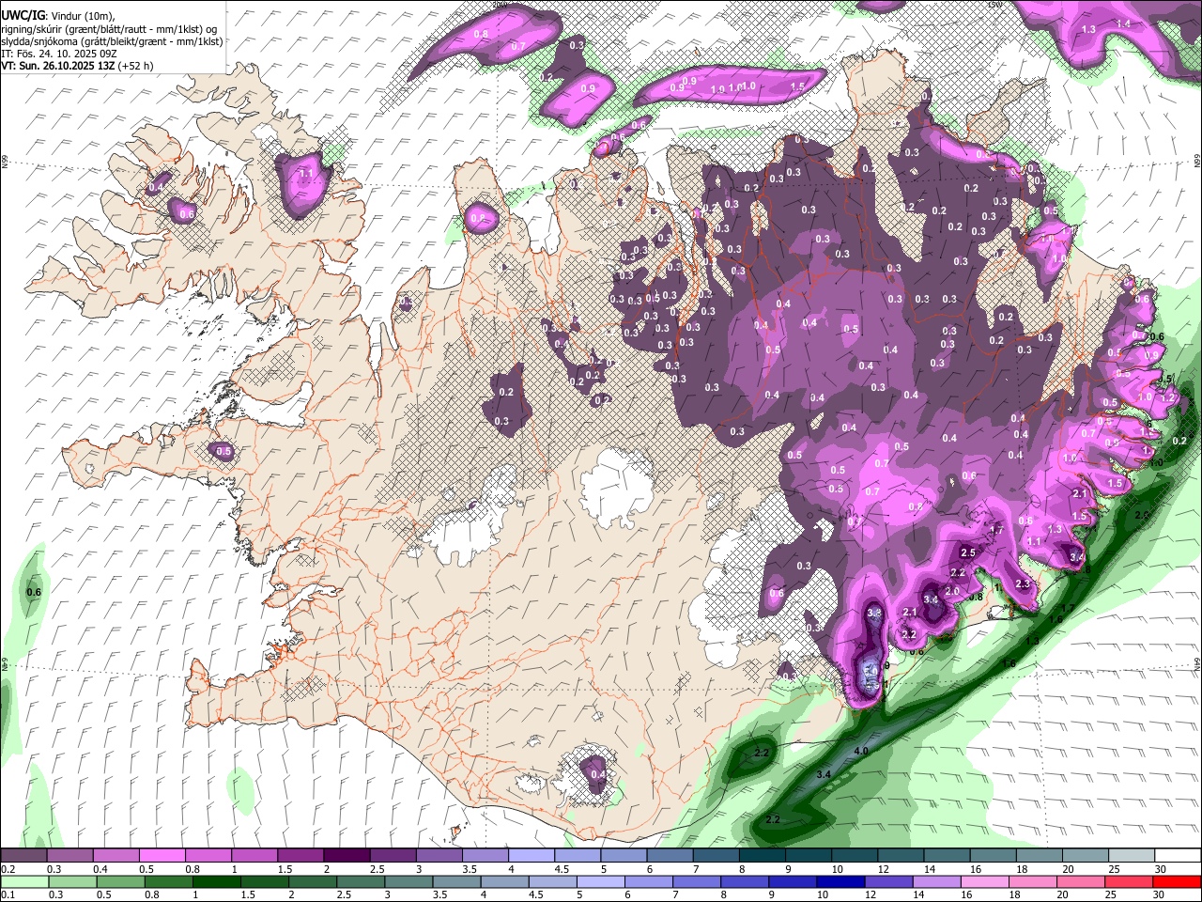Image resolution: width=1202 pixels, height=902 pixels.
Task: Click the "4.0" rain value on the map
Action: pyautogui.click(x=861, y=752)
